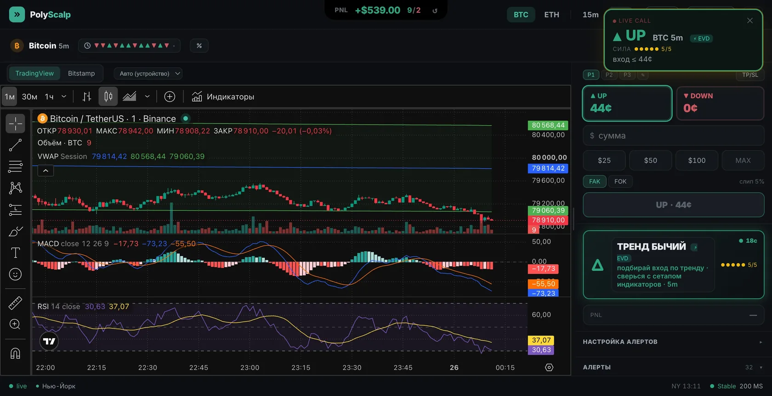Screen dimensions: 772x396
Task: Open the Индикаторы indicators menu
Action: click(223, 97)
